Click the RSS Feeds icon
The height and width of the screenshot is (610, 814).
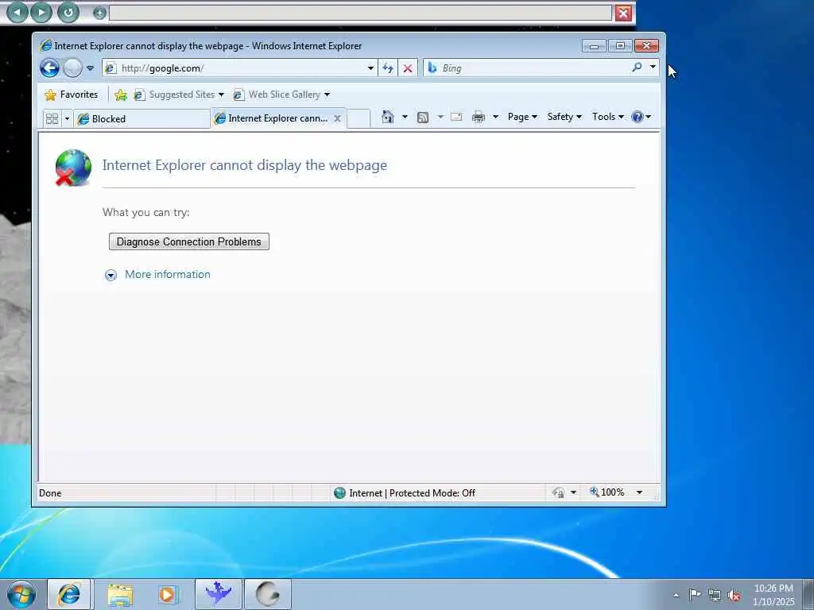click(x=423, y=118)
